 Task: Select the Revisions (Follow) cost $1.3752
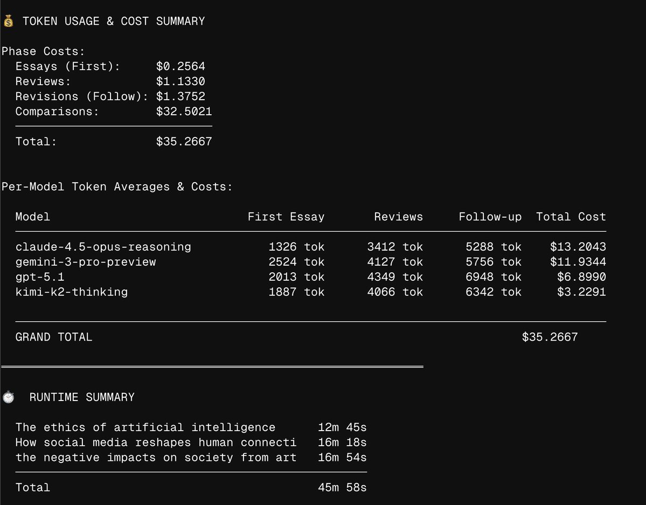coord(180,96)
